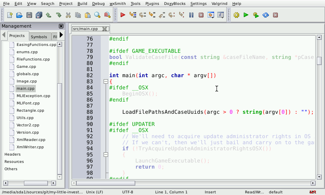The image size is (325, 195).
Task: Click the Insert mode status entry
Action: (210, 192)
